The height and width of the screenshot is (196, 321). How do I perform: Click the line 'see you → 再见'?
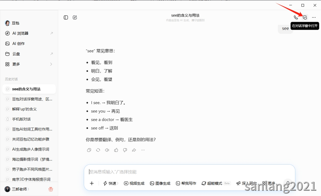click(x=105, y=111)
